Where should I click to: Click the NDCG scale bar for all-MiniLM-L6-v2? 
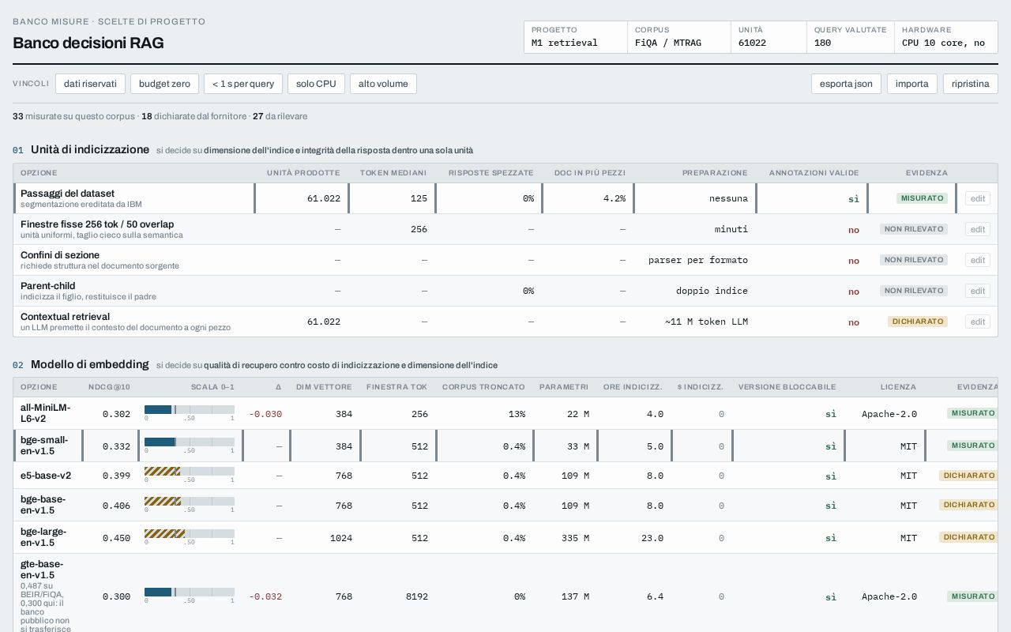point(190,409)
